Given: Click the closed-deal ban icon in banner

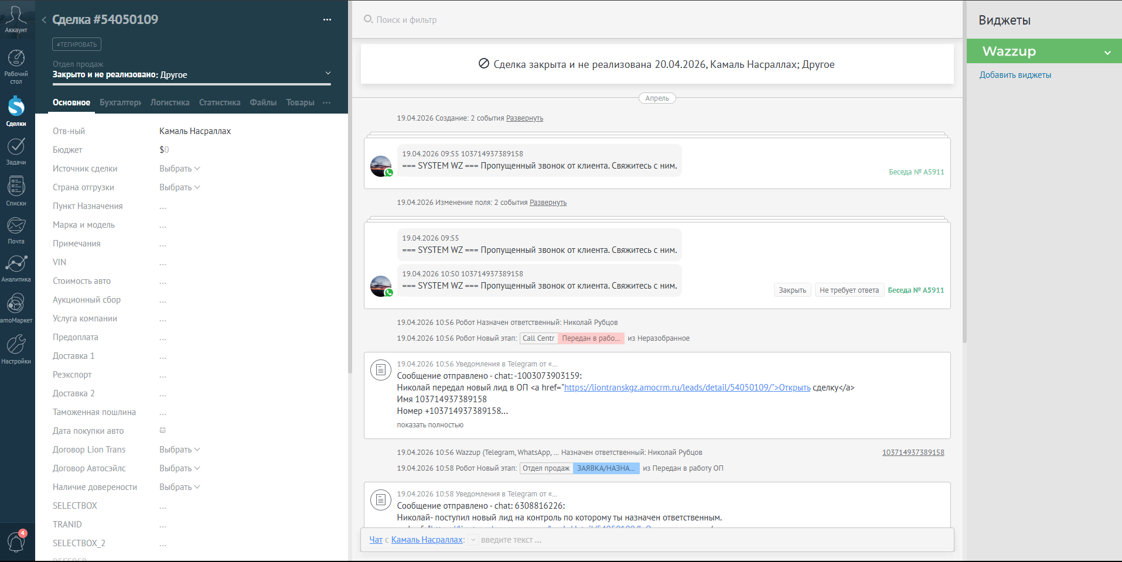Looking at the screenshot, I should click(484, 64).
